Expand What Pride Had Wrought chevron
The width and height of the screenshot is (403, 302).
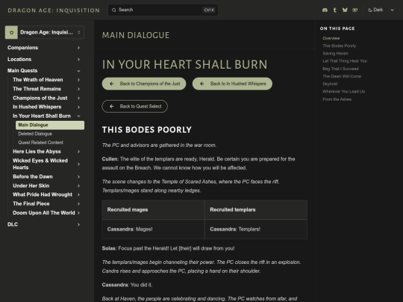pos(78,195)
